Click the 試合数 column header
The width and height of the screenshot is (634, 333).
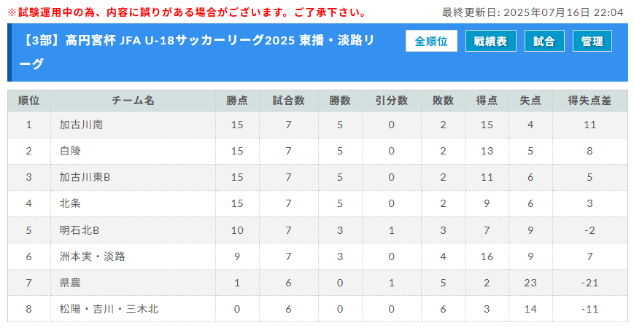pos(288,101)
